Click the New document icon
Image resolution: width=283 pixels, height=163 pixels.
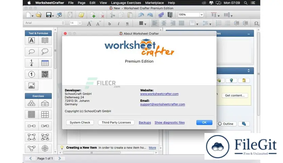28,15
